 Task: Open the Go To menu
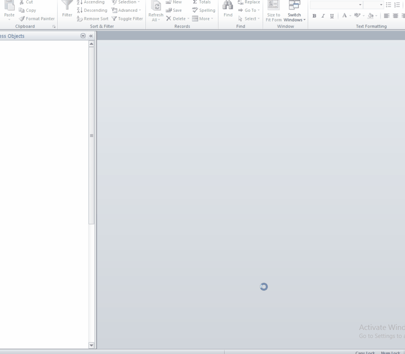click(249, 10)
